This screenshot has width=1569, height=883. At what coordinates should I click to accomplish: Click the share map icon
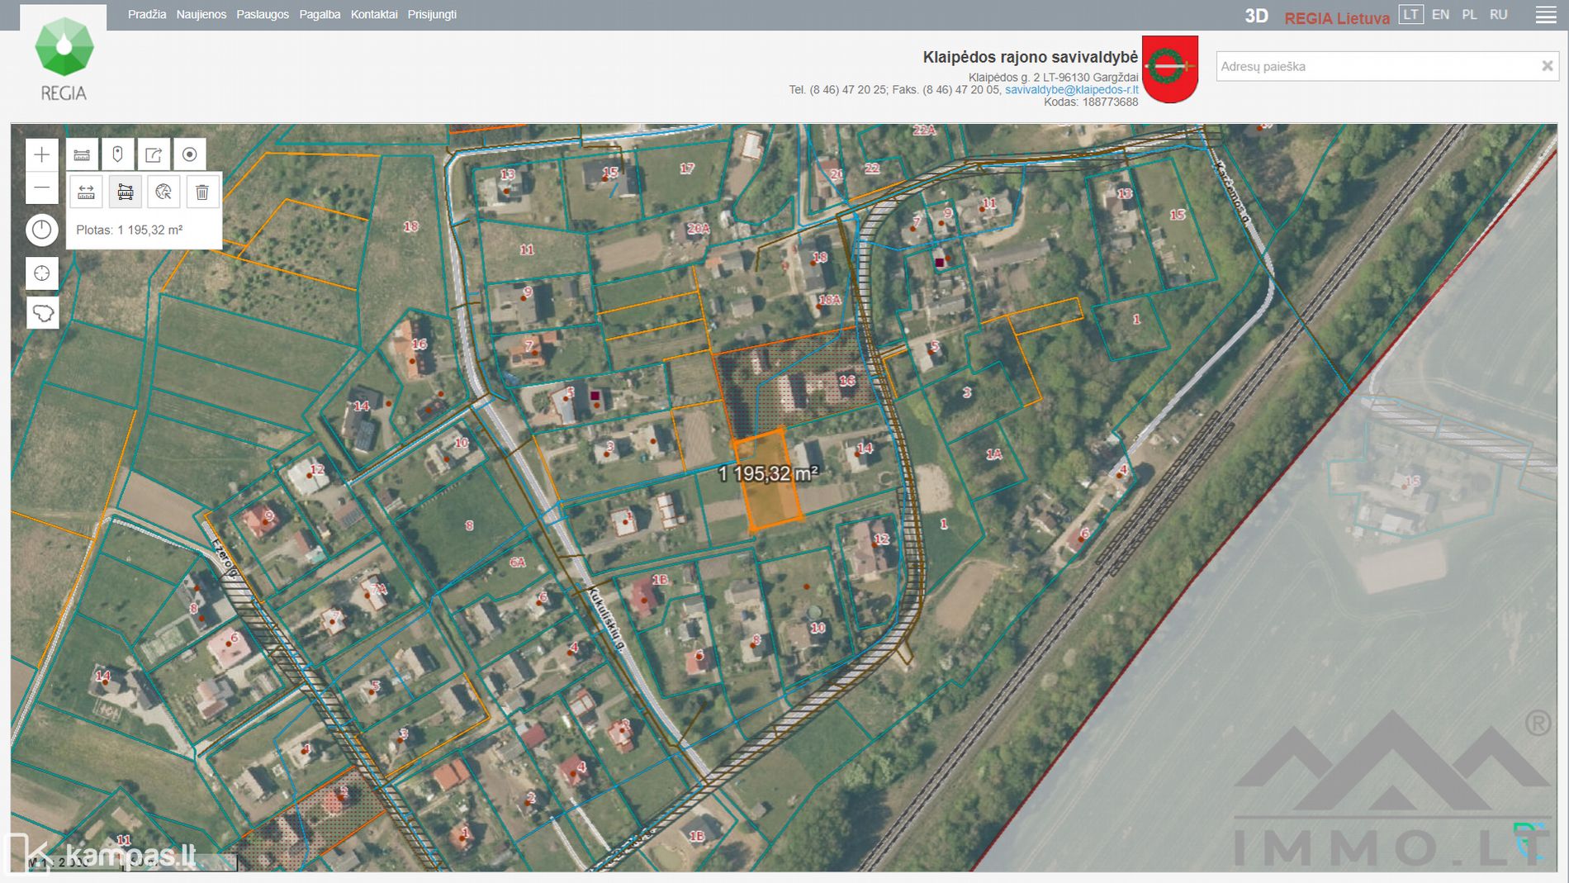[x=154, y=154]
